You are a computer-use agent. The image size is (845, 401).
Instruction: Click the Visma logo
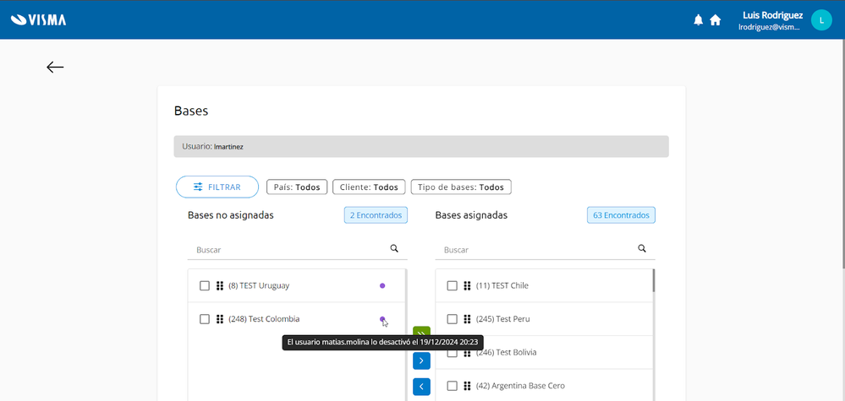(39, 20)
